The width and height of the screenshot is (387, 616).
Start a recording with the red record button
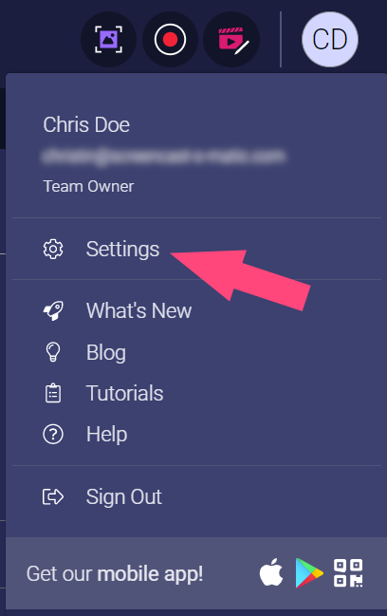pos(170,39)
